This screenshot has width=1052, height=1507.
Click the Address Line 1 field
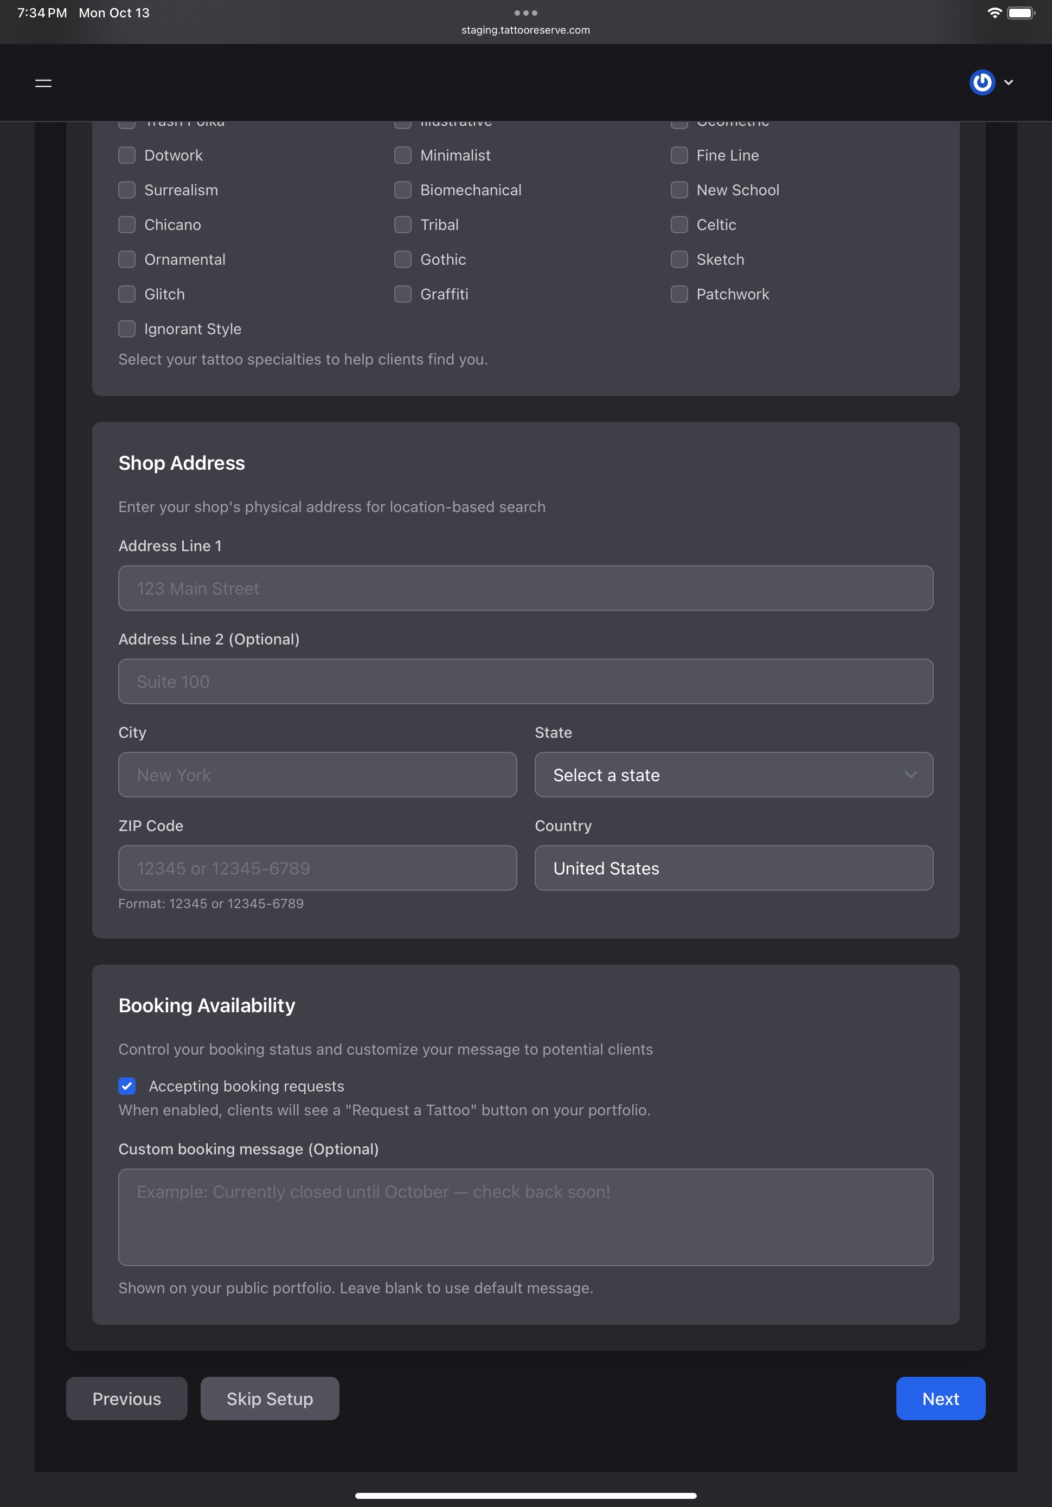pyautogui.click(x=525, y=589)
